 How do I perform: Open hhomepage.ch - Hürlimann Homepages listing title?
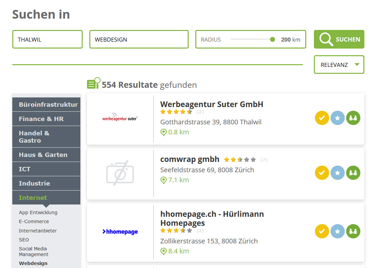click(x=212, y=218)
